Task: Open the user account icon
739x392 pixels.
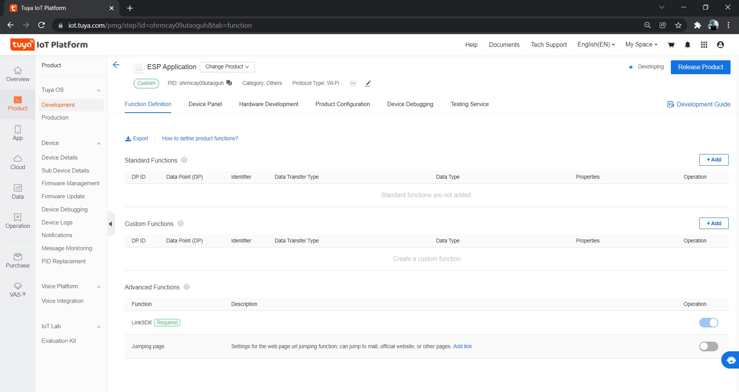Action: 721,45
